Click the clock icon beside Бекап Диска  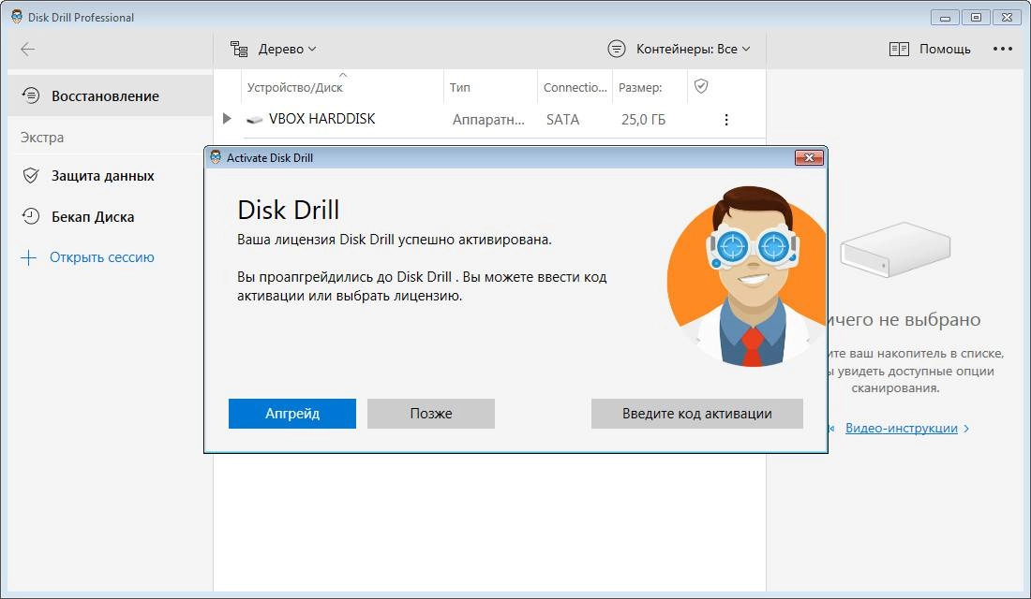coord(30,216)
